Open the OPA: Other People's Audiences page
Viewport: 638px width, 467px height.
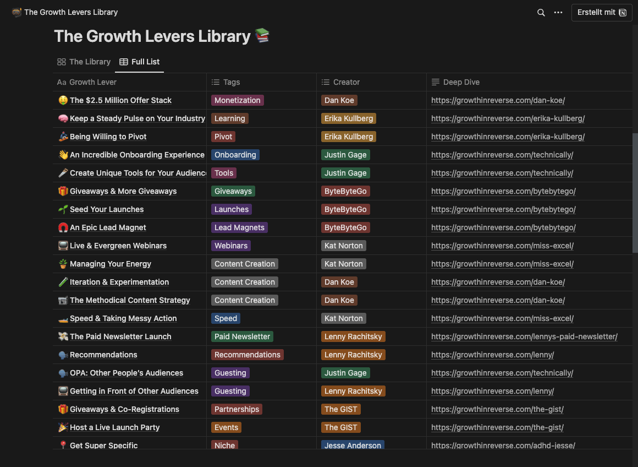pyautogui.click(x=127, y=373)
